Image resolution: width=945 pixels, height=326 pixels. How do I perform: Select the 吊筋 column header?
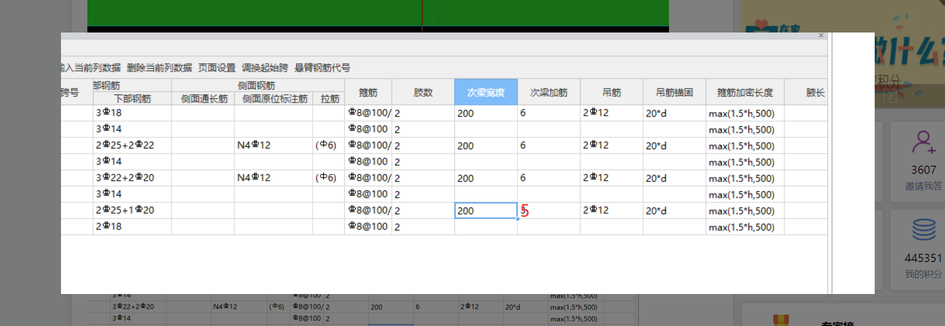tap(612, 92)
